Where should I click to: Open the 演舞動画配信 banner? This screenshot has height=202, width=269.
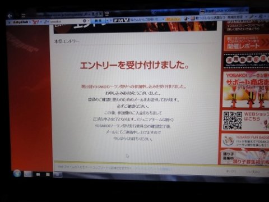[246, 61]
